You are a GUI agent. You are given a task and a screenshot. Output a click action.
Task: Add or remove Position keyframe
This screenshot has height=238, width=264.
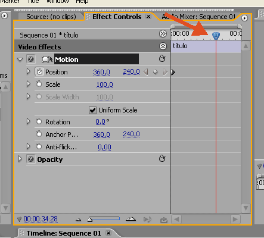point(156,72)
